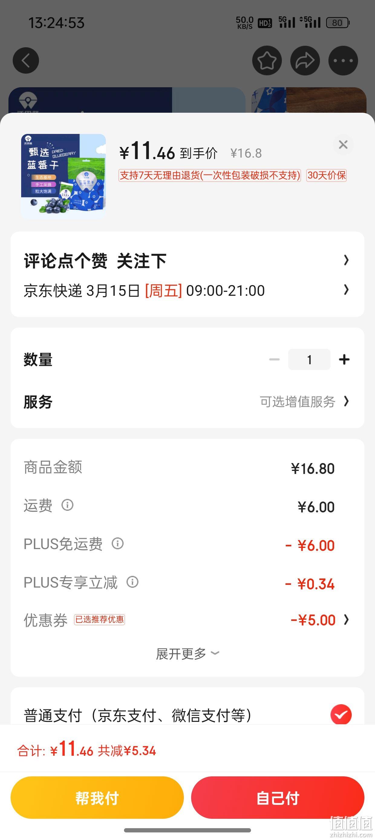Image resolution: width=375 pixels, height=840 pixels.
Task: Tap the quantity input field showing 1
Action: 309,359
